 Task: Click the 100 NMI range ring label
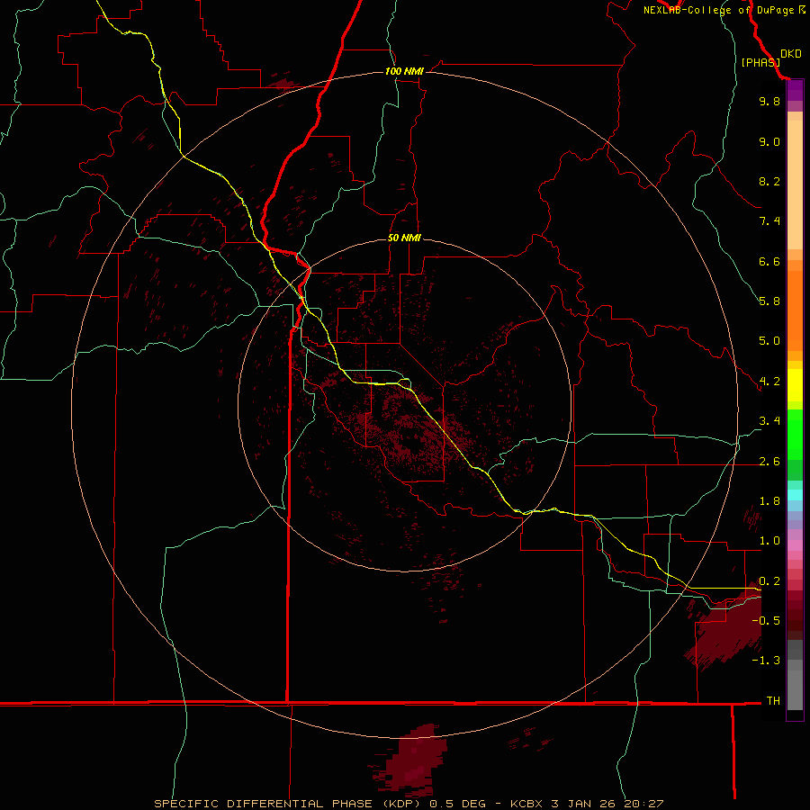[404, 71]
